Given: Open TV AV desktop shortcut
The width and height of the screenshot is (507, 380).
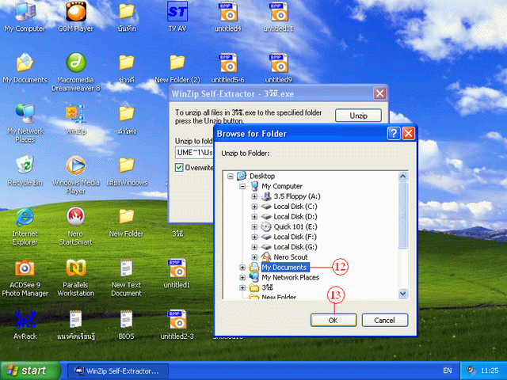Looking at the screenshot, I should point(177,16).
